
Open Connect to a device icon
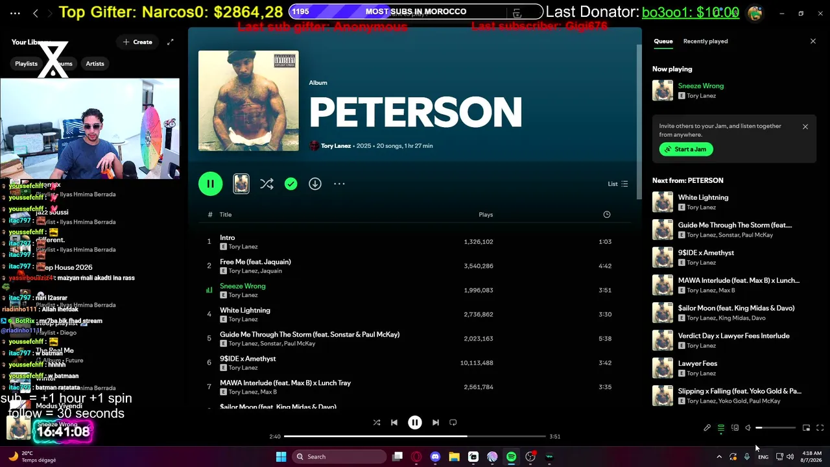[x=735, y=428]
